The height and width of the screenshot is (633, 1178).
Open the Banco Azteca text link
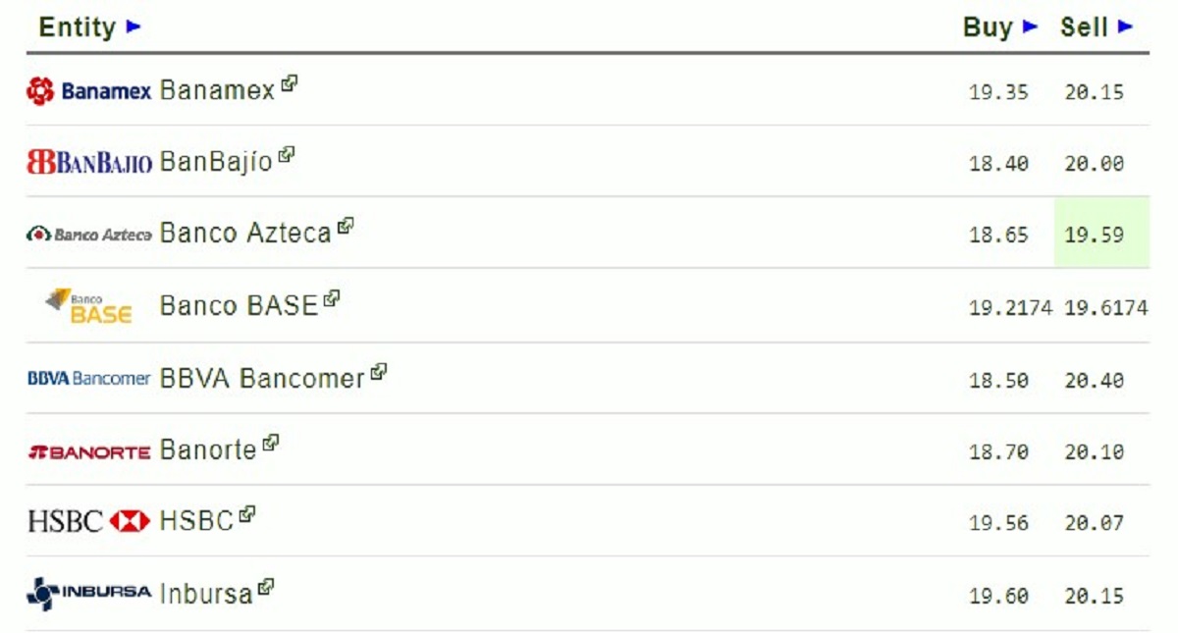coord(245,234)
